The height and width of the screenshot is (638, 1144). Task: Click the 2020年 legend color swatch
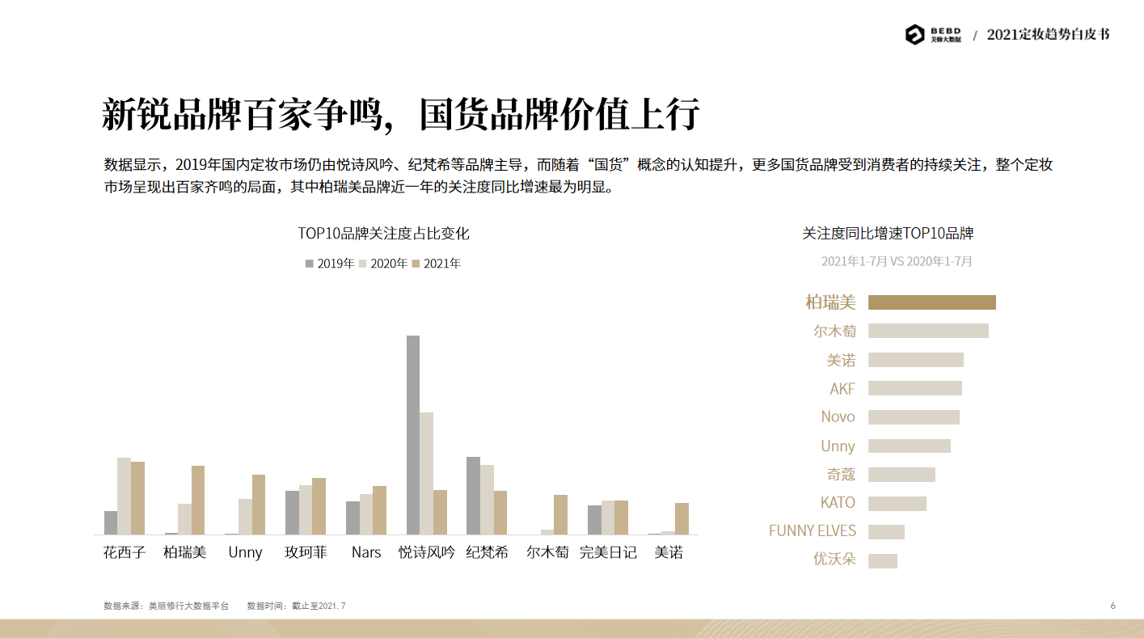(363, 264)
